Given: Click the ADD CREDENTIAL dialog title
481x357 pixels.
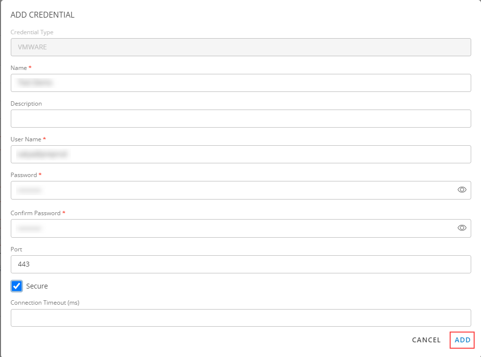Looking at the screenshot, I should [x=43, y=15].
